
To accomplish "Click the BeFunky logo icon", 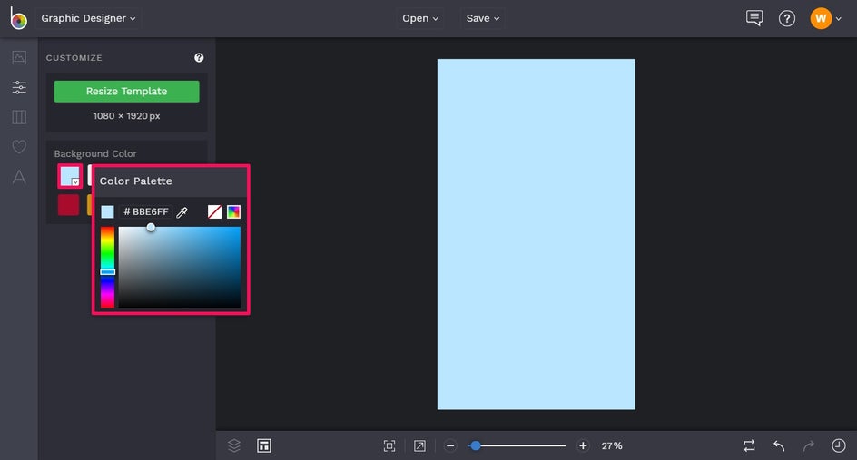I will click(x=18, y=18).
